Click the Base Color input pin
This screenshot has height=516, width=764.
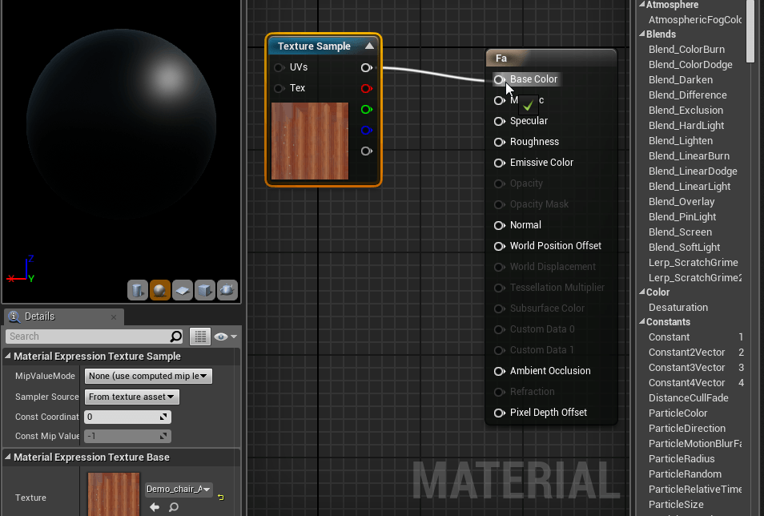(499, 79)
